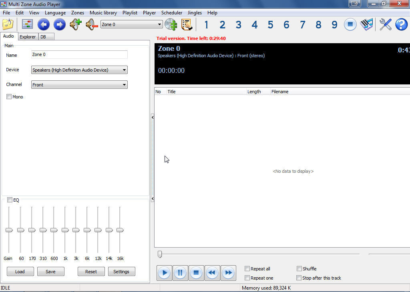410x292 pixels.
Task: Open the Scheduler menu
Action: pyautogui.click(x=172, y=12)
